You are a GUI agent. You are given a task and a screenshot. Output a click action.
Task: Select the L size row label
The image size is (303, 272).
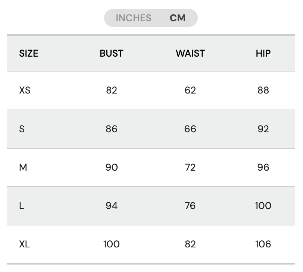click(x=21, y=206)
